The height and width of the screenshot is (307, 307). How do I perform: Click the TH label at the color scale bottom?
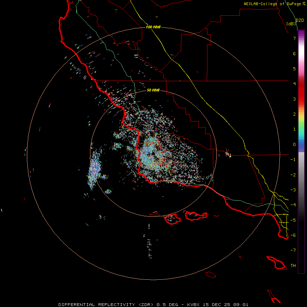pyautogui.click(x=293, y=266)
